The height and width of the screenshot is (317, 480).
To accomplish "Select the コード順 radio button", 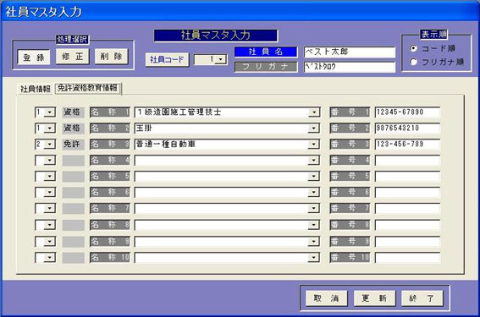I will 414,48.
